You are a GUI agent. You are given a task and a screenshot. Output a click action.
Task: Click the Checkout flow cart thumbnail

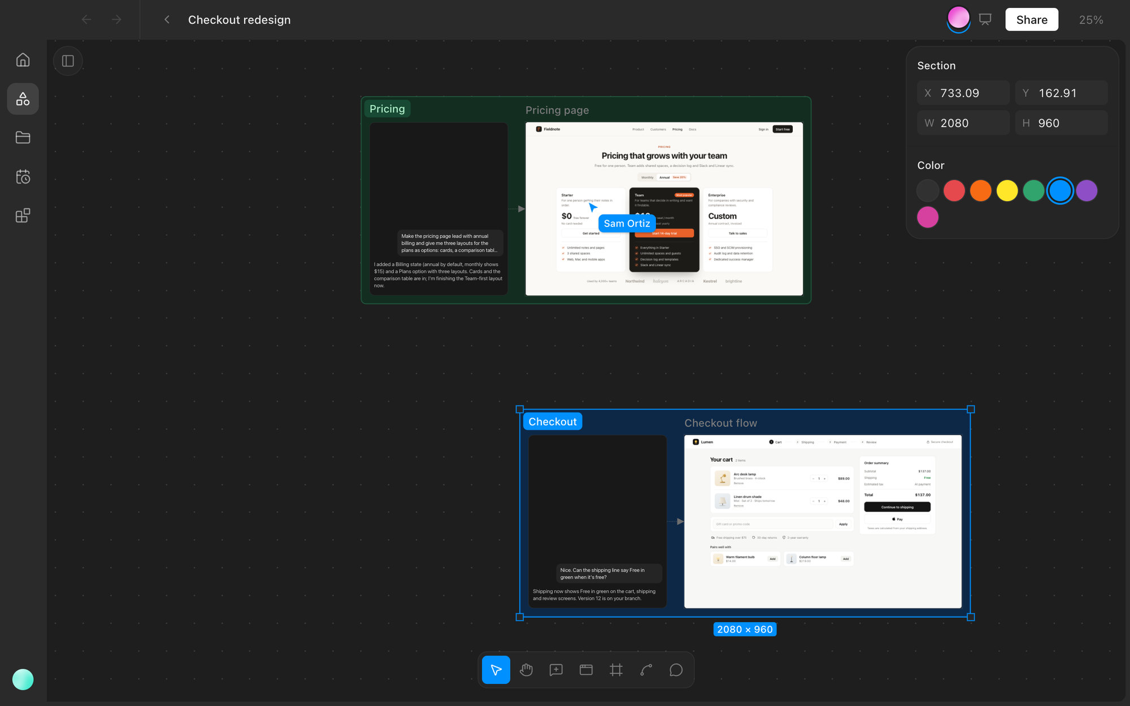[x=823, y=521]
